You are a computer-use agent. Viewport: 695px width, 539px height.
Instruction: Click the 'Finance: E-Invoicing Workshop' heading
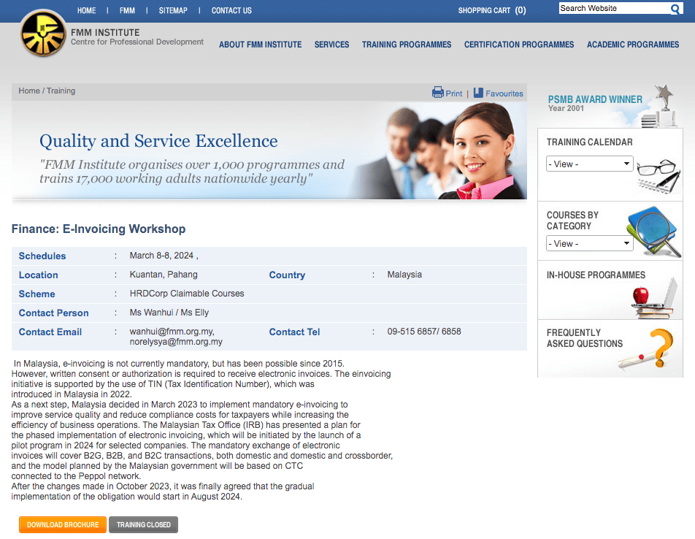click(x=99, y=229)
